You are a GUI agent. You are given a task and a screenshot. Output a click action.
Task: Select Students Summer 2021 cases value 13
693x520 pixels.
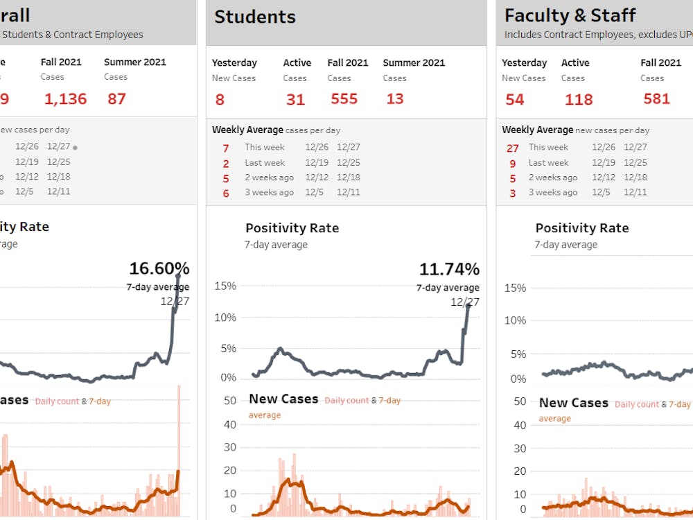pyautogui.click(x=394, y=99)
